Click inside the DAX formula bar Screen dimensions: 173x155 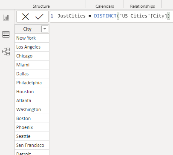tap(112, 17)
